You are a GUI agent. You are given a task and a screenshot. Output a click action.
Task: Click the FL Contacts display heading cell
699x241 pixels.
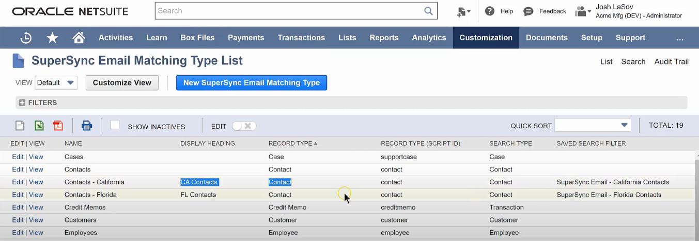click(x=198, y=195)
